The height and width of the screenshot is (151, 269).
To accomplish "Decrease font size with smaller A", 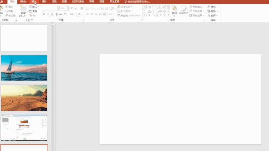I will (76, 8).
